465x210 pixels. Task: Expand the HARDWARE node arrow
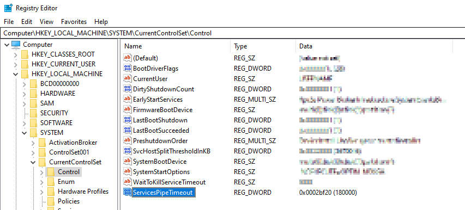pos(25,94)
